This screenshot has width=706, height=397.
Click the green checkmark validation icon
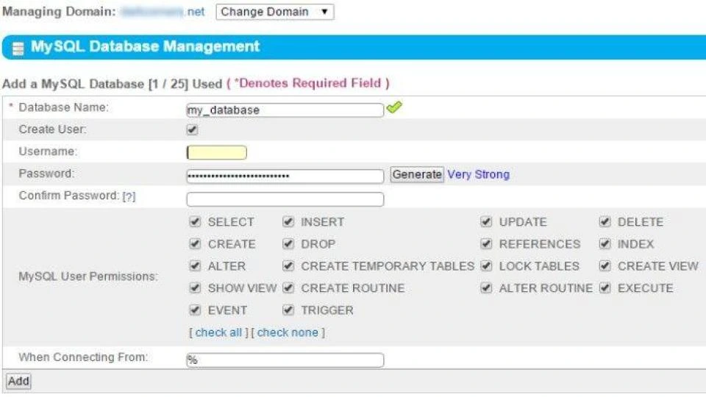click(394, 108)
